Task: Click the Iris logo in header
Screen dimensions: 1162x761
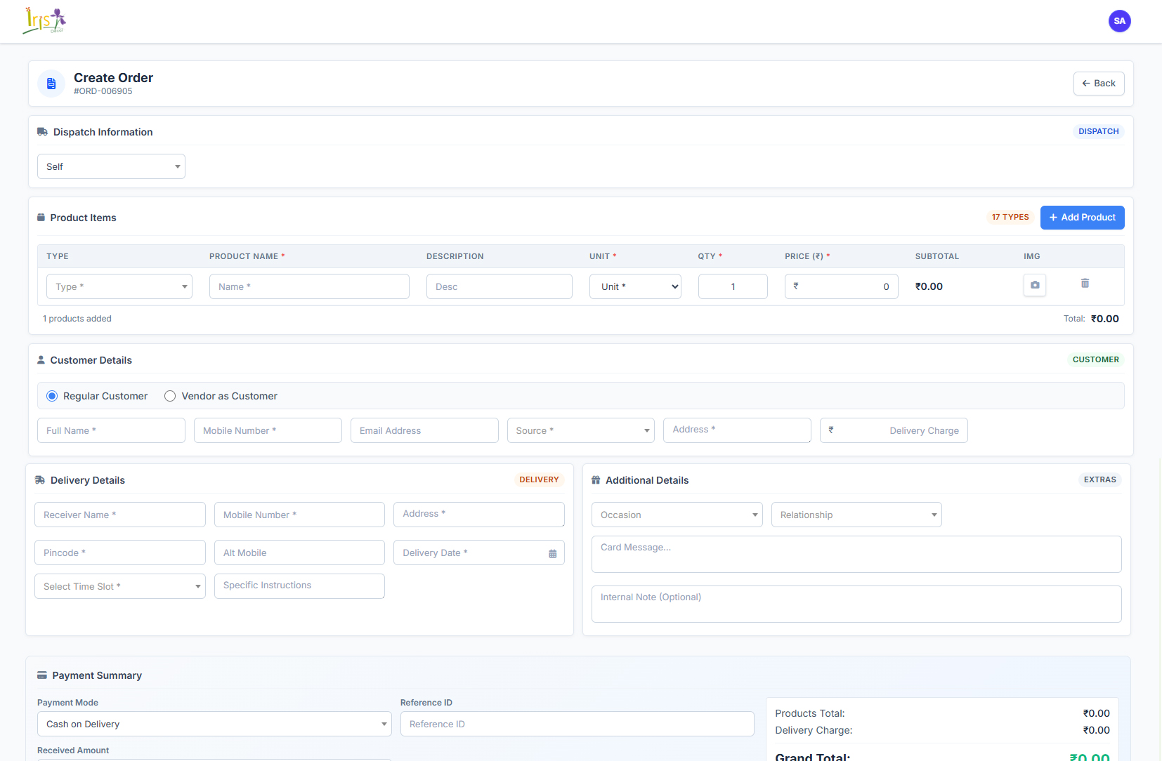Action: point(44,21)
